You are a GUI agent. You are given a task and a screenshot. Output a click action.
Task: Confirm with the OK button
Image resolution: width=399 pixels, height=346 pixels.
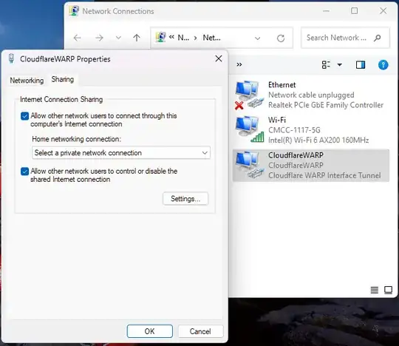point(149,331)
